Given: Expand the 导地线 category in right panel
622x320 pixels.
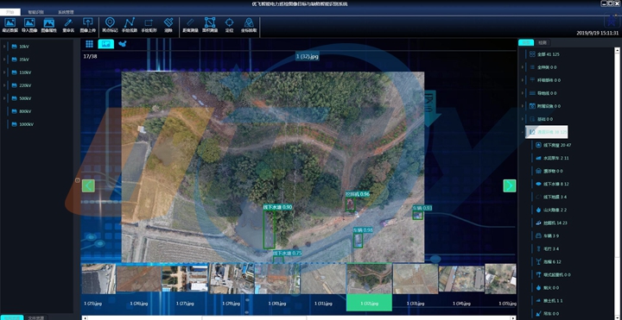Looking at the screenshot, I should pos(523,93).
